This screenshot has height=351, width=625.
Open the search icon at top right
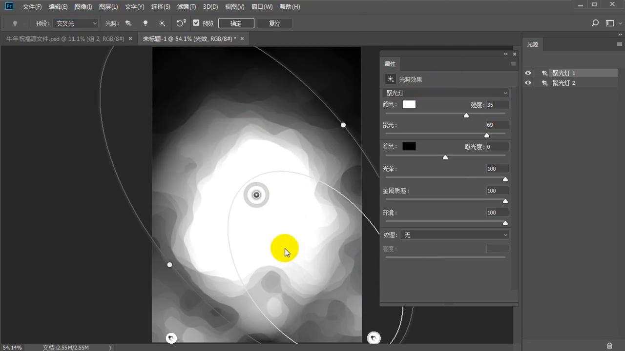595,23
